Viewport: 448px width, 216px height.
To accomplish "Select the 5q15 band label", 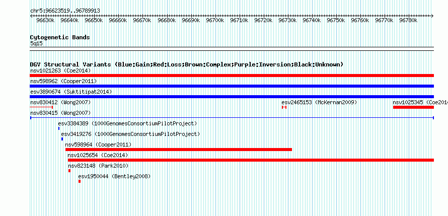I will pyautogui.click(x=37, y=43).
